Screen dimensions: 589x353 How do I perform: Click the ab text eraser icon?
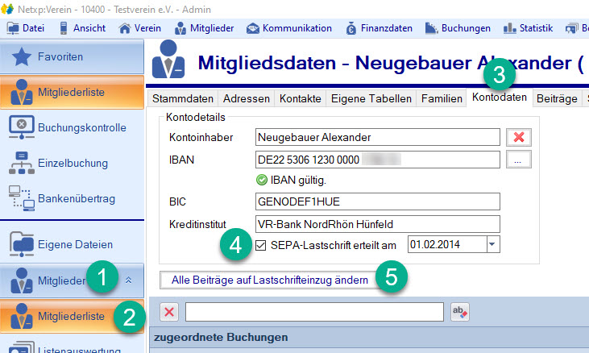point(460,312)
